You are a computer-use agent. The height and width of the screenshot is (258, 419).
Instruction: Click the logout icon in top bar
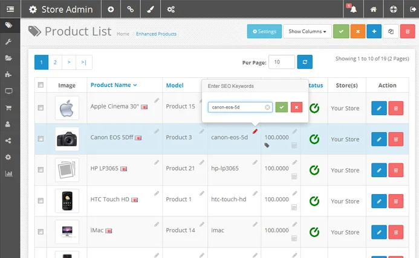413,9
